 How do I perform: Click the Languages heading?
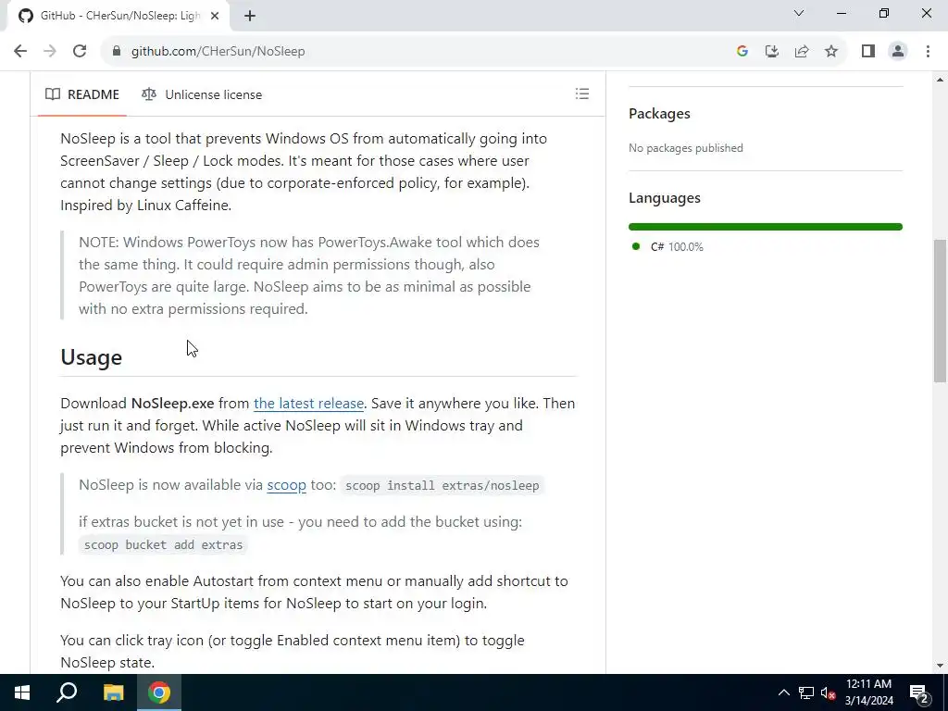[x=665, y=198]
